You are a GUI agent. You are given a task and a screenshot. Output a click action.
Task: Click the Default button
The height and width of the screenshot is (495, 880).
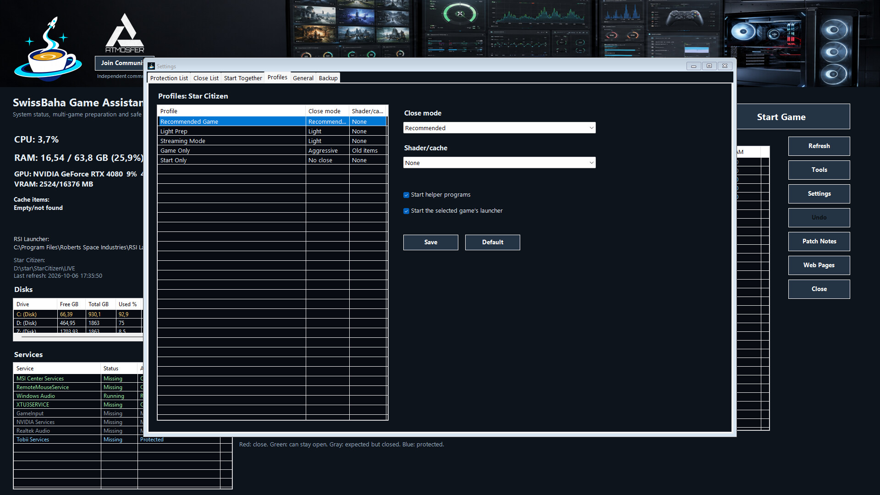[x=492, y=242]
